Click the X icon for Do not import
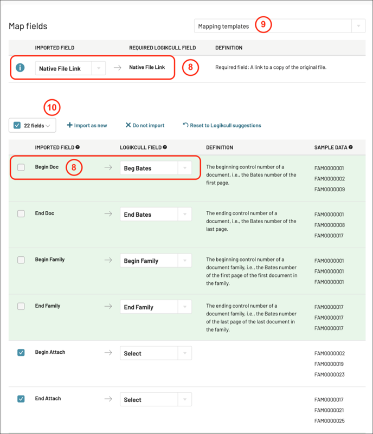This screenshot has width=373, height=434. 128,125
